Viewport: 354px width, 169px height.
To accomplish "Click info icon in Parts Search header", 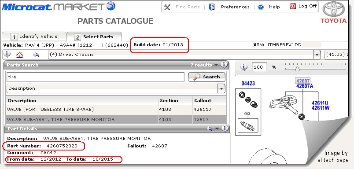I will [x=224, y=65].
